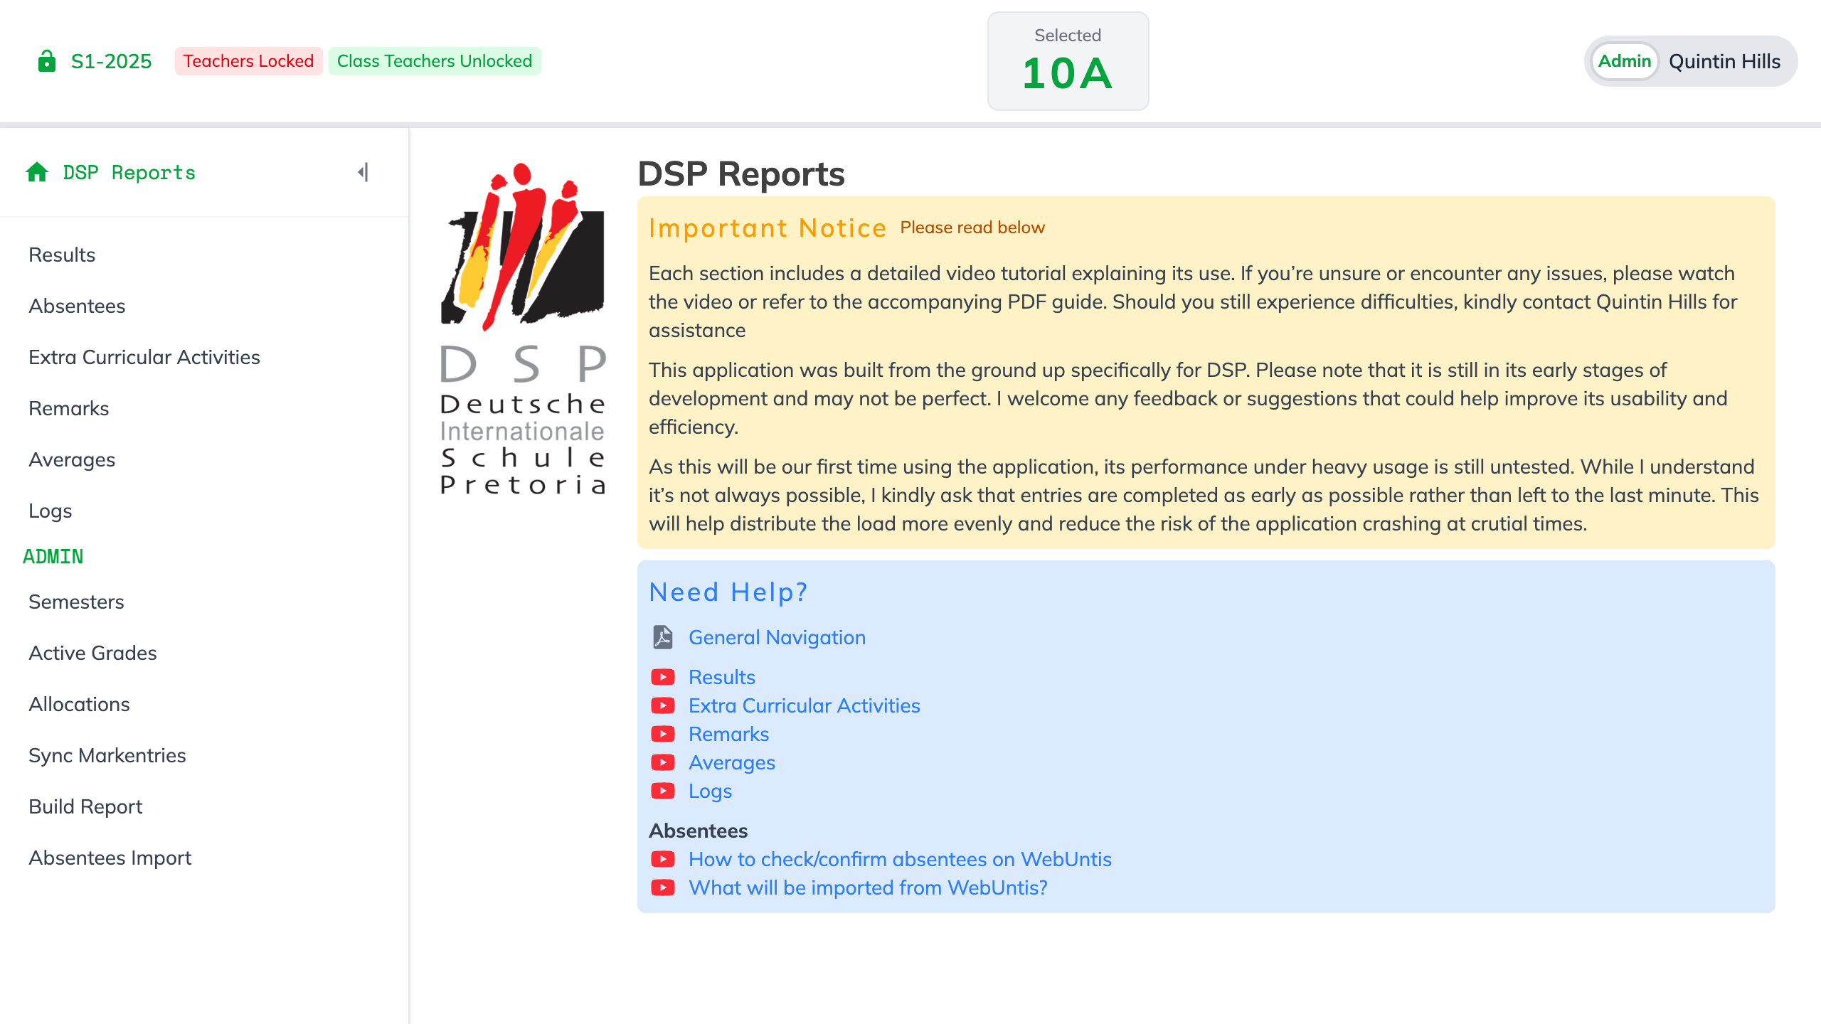The height and width of the screenshot is (1024, 1821).
Task: Toggle the Teachers Locked status badge
Action: click(248, 61)
